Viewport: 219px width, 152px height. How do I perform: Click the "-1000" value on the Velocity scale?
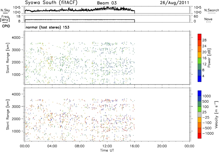(208, 133)
